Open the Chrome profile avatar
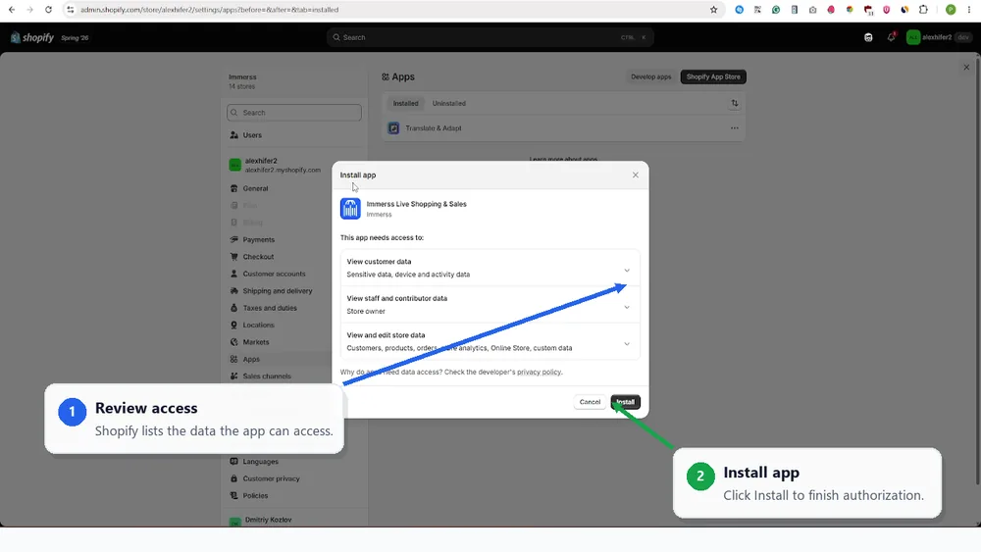 [x=951, y=10]
